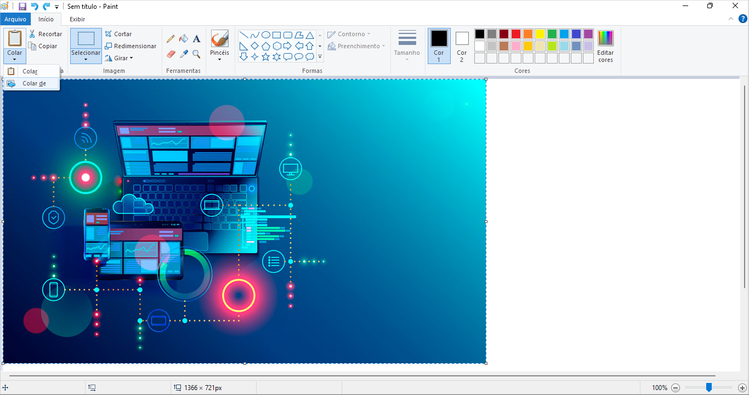Viewport: 749px width, 395px height.
Task: Click the large Colar clipboard icon
Action: pos(15,38)
